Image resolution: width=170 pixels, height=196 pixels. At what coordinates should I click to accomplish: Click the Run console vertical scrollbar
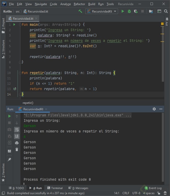(x=163, y=147)
